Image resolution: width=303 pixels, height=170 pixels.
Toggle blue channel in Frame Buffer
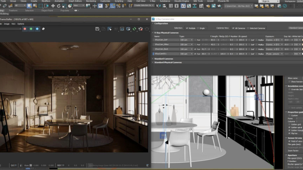(x=37, y=29)
